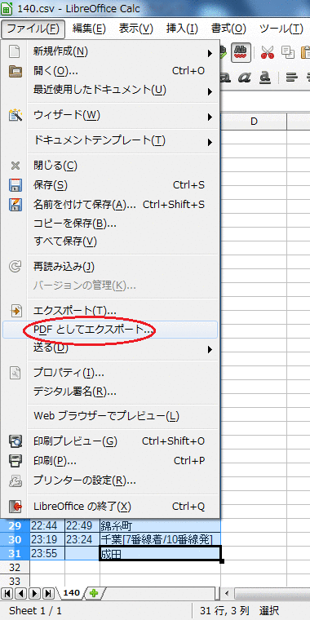Select row 32 header
Screen dimensions: 310x620
(x=15, y=568)
